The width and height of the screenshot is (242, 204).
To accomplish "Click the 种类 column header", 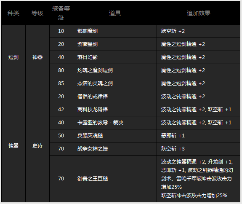I will point(13,13).
